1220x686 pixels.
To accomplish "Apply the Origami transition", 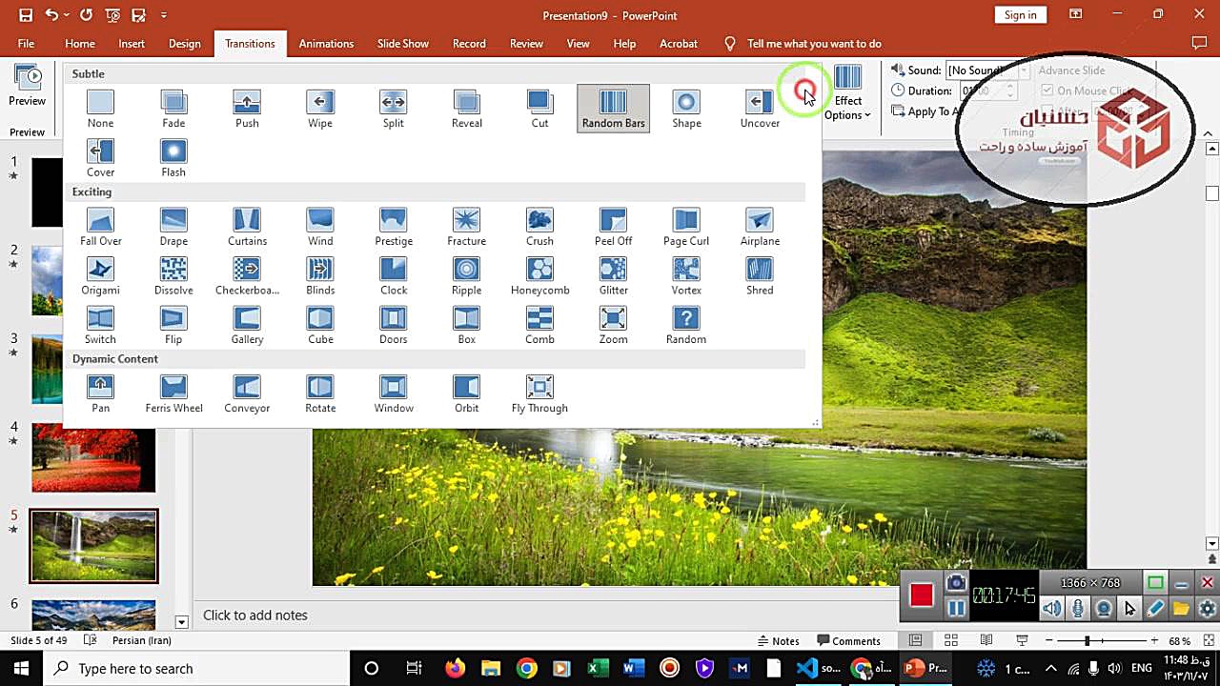I will (x=100, y=276).
